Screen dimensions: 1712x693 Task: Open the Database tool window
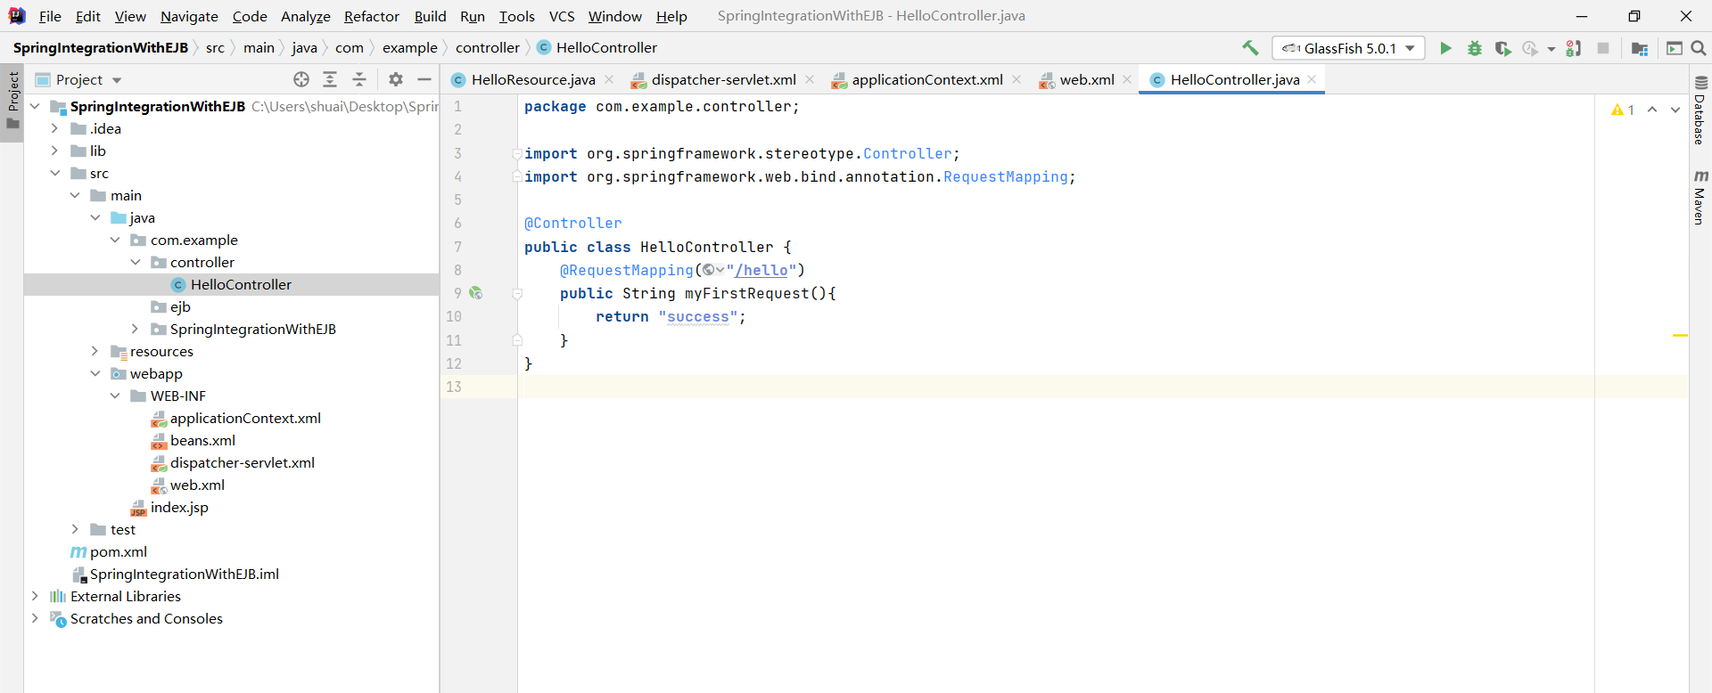coord(1700,110)
